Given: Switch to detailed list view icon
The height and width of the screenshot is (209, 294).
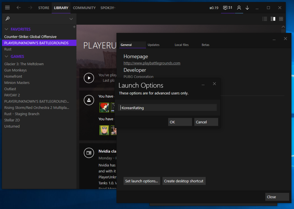Looking at the screenshot, I should click(x=273, y=19).
